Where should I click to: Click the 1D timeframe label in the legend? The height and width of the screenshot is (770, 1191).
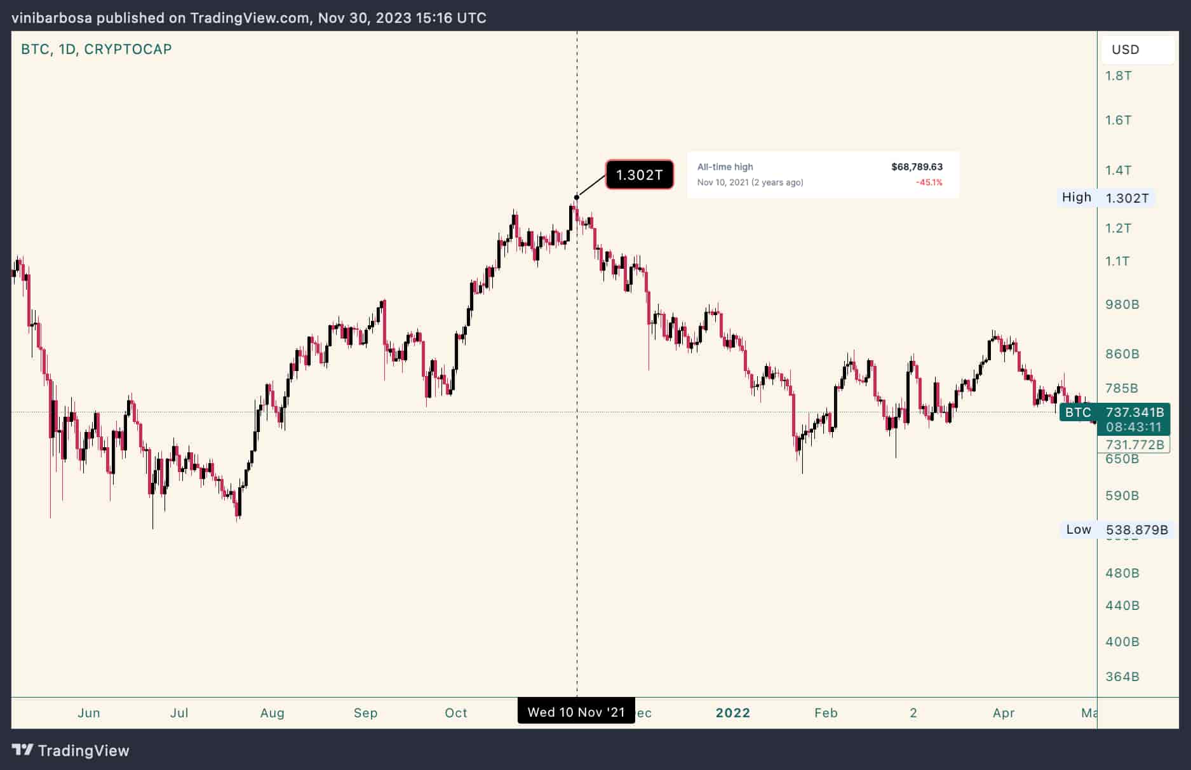(x=69, y=48)
